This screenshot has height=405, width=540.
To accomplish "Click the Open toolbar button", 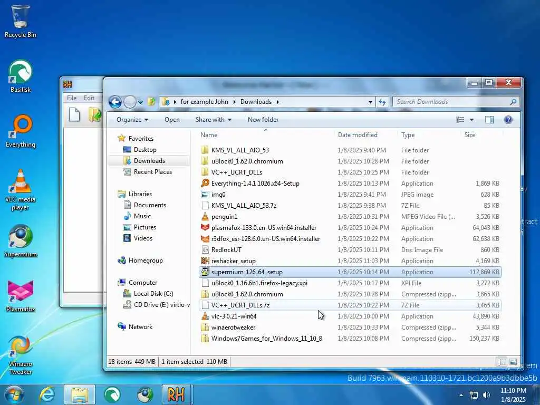I will [x=172, y=120].
